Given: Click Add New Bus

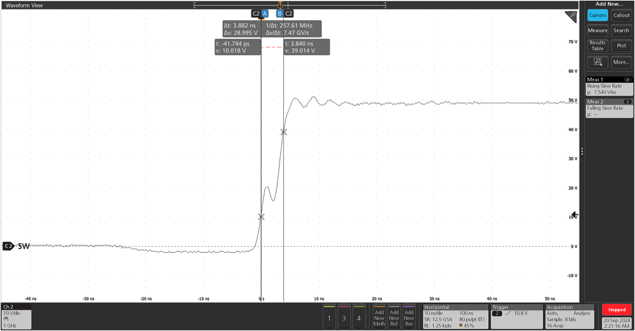Looking at the screenshot, I should [x=409, y=317].
